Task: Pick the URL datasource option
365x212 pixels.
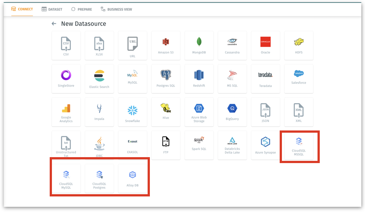Action: click(x=133, y=46)
